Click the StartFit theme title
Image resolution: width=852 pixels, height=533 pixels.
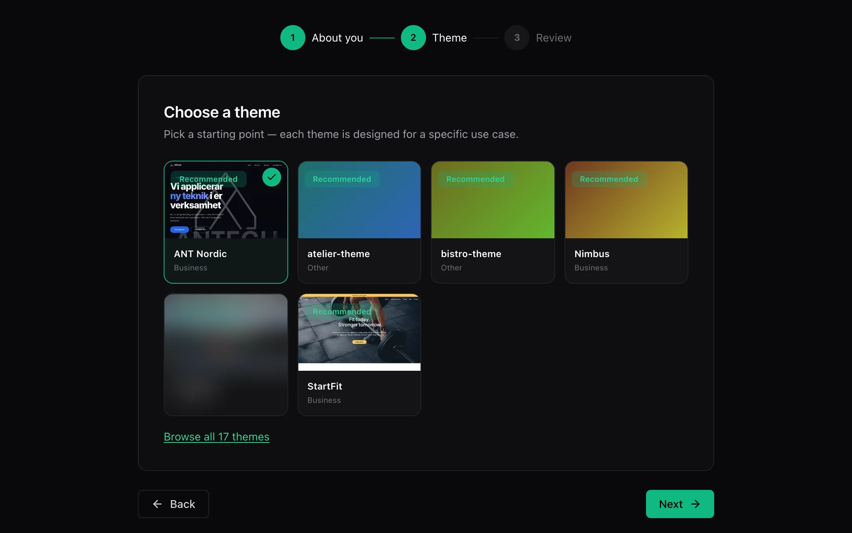click(x=325, y=386)
